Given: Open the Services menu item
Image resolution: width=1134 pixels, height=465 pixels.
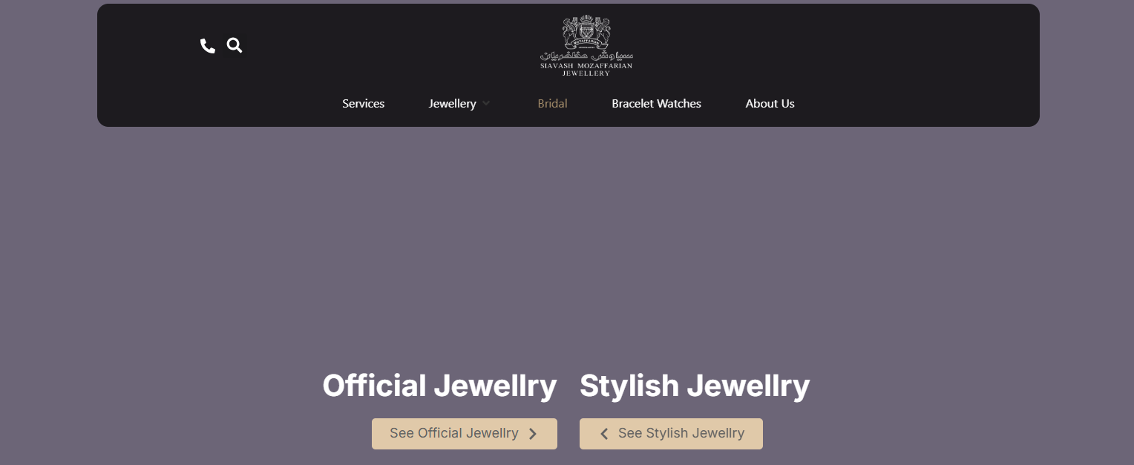Looking at the screenshot, I should [363, 104].
